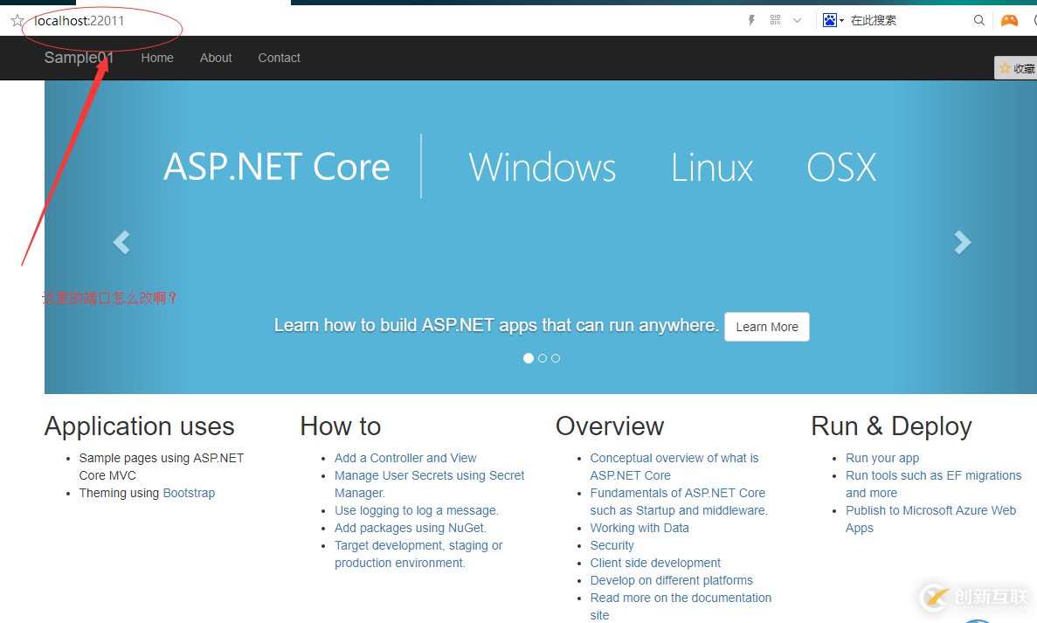The image size is (1037, 623).
Task: Click the Learn More button
Action: [767, 327]
